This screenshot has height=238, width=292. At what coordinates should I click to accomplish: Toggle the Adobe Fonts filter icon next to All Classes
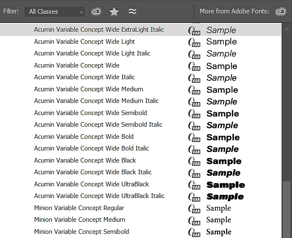96,12
